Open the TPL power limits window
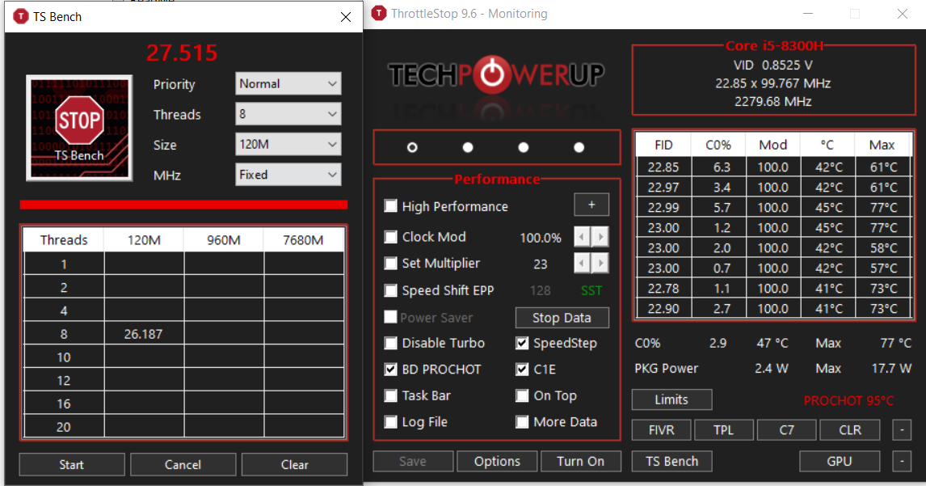Viewport: 926px width, 486px height. coord(723,430)
